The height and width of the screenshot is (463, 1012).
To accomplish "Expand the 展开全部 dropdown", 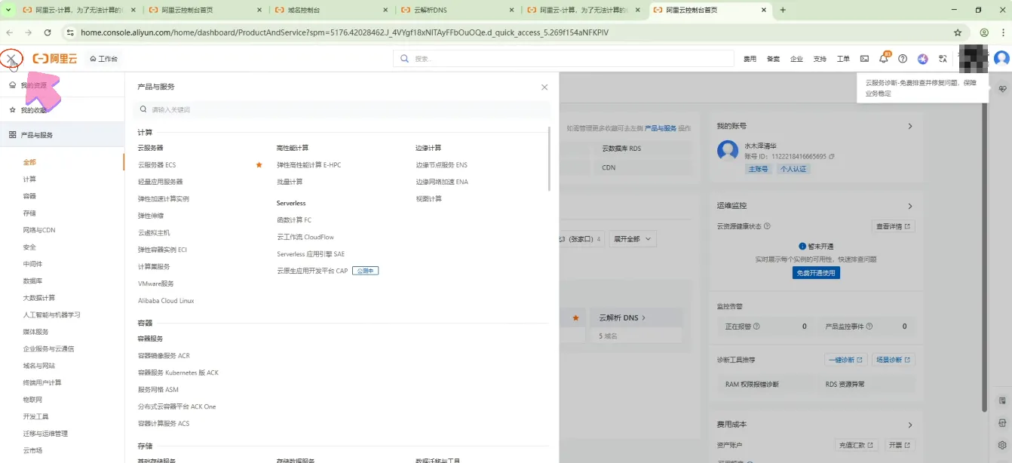I will [632, 239].
